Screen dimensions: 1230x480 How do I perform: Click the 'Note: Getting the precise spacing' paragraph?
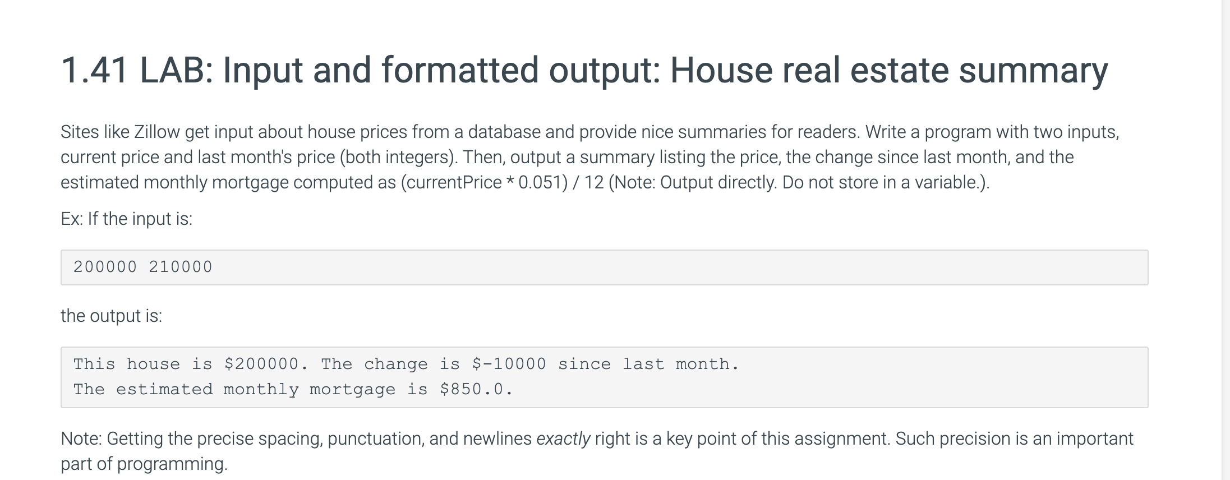[597, 451]
